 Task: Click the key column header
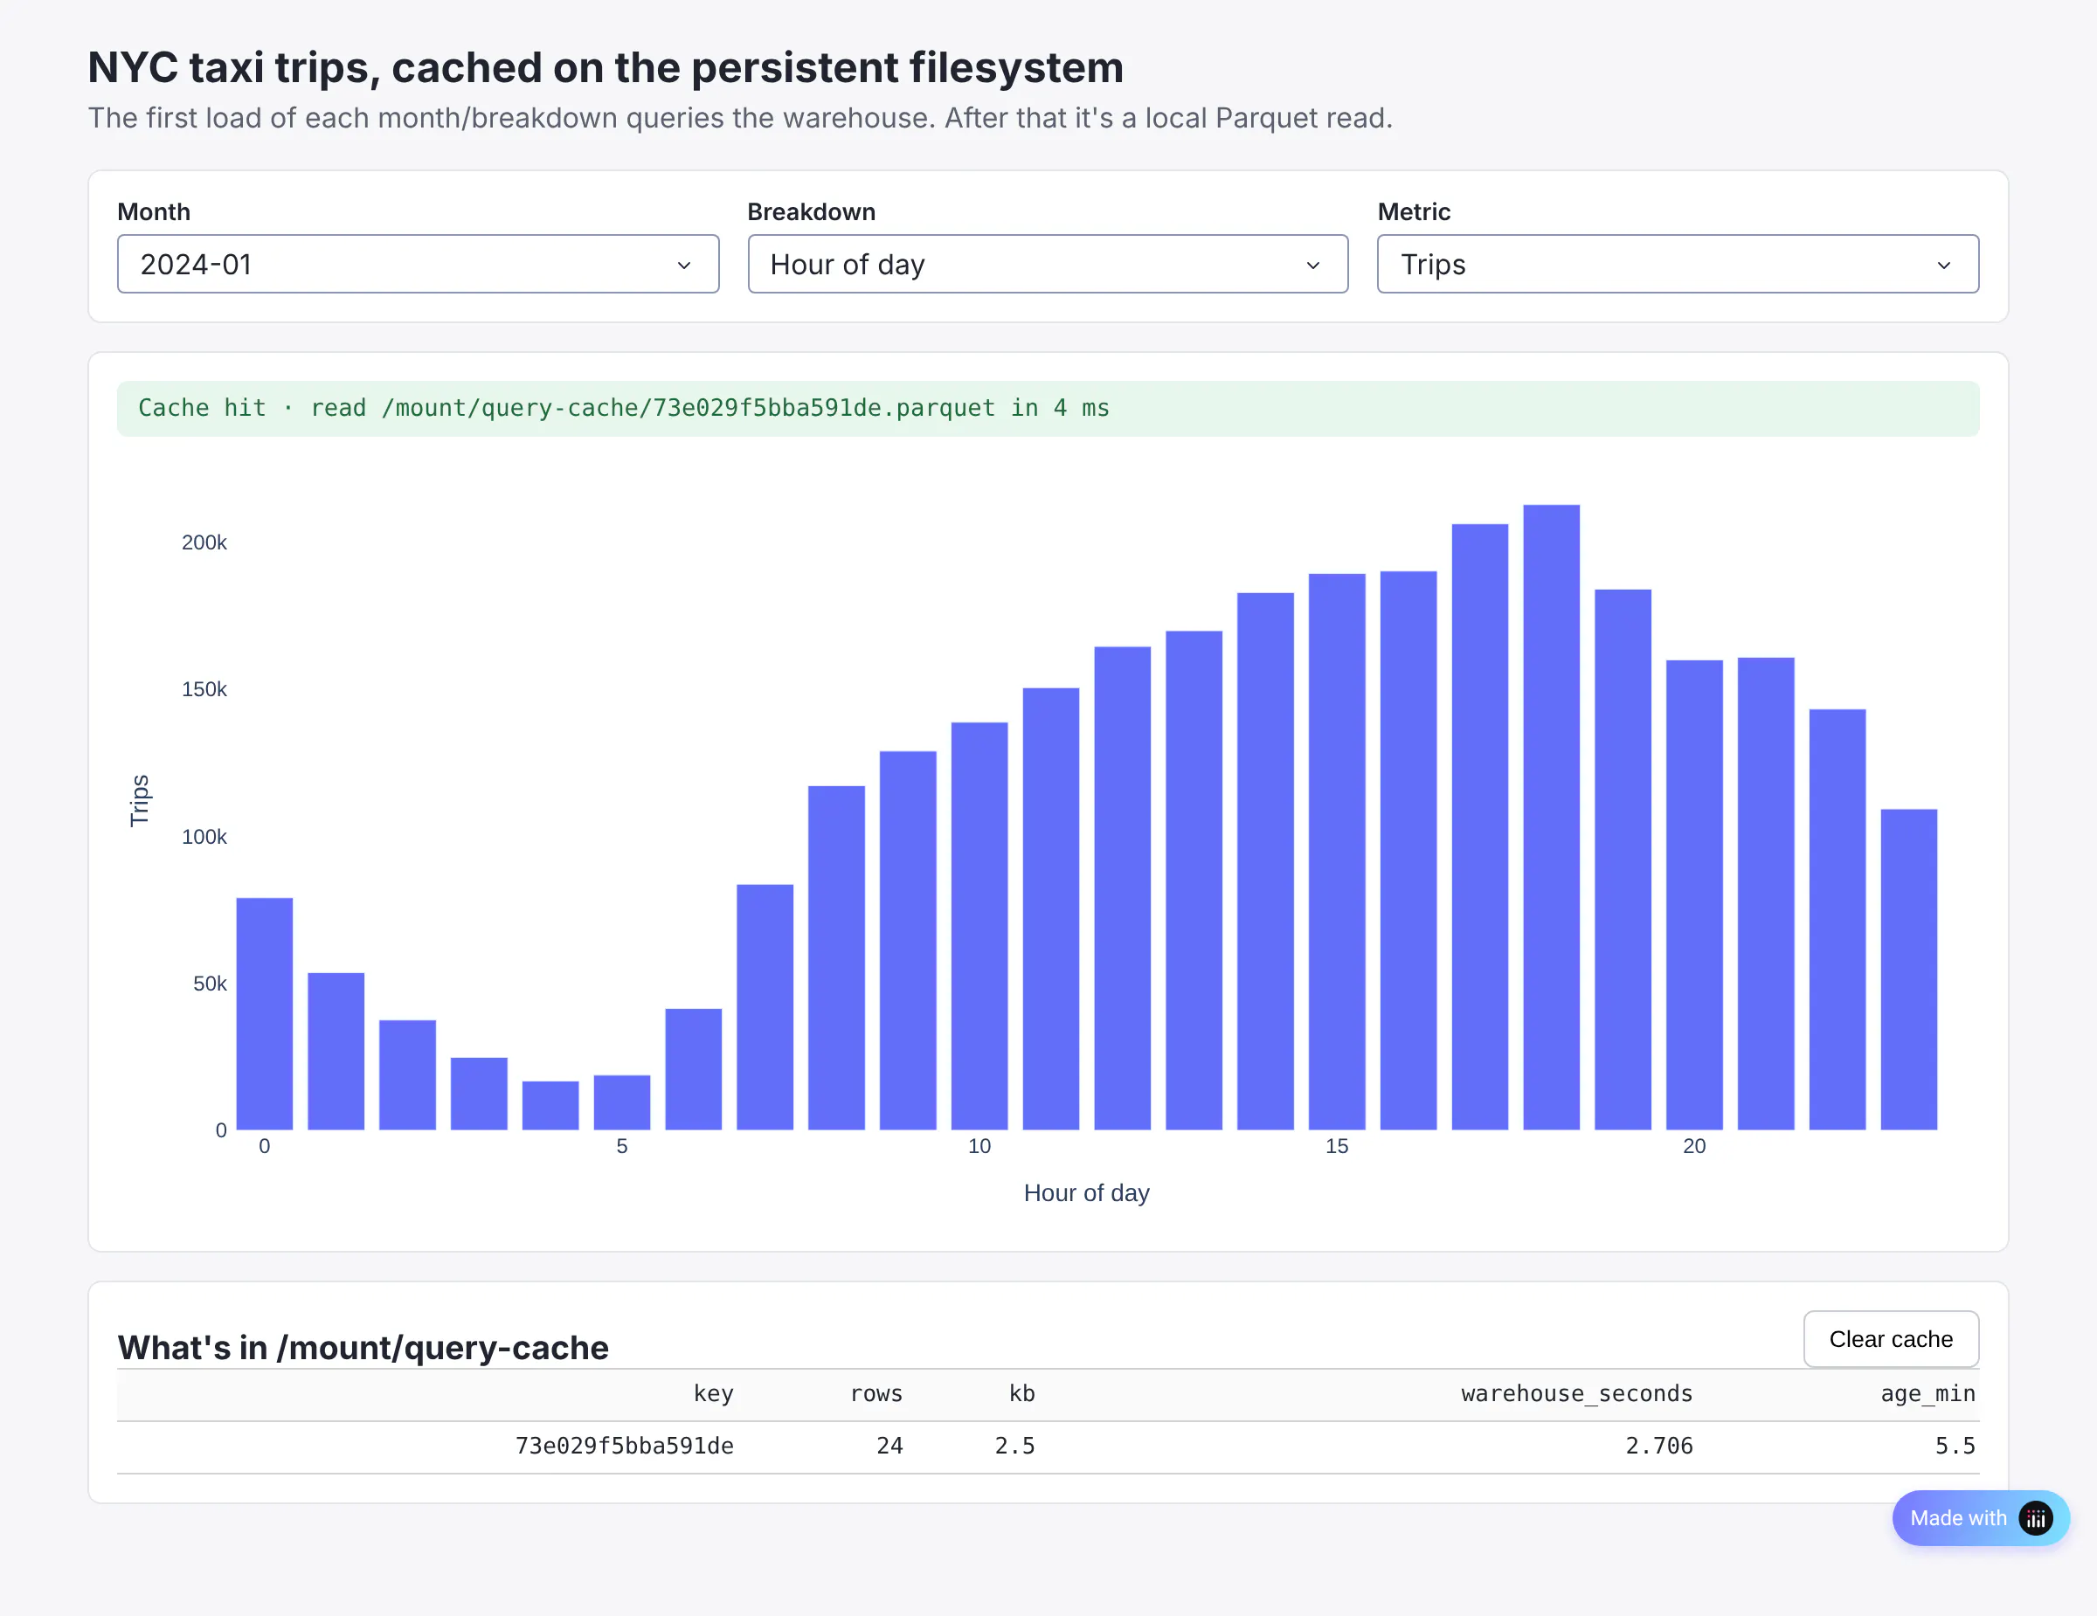click(713, 1393)
